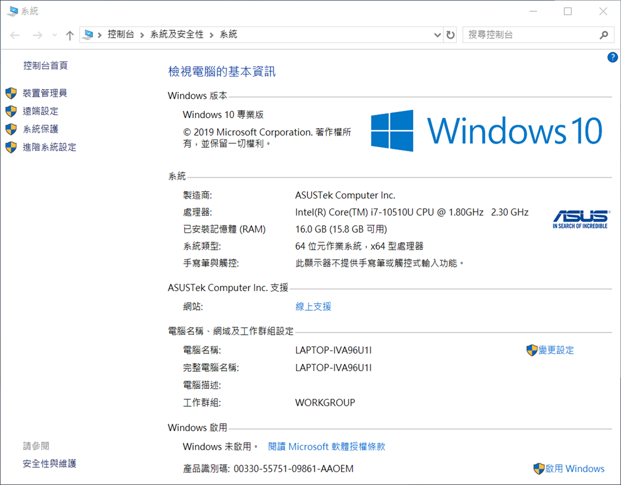Click the blue Help question mark icon
The image size is (621, 485).
612,57
